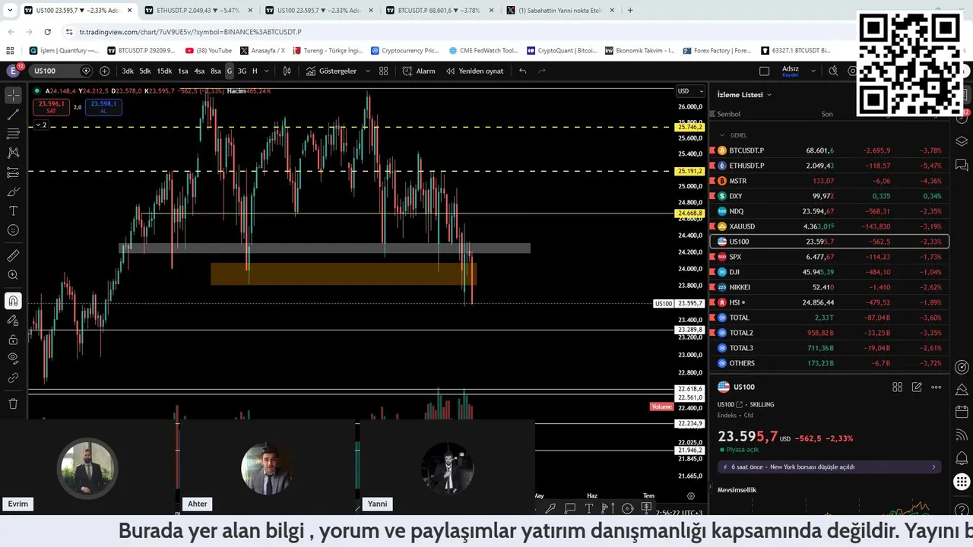Select the 3G timeframe
973x547 pixels.
[242, 71]
